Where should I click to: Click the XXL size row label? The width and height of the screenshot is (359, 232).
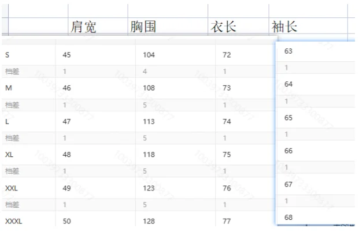pyautogui.click(x=11, y=188)
